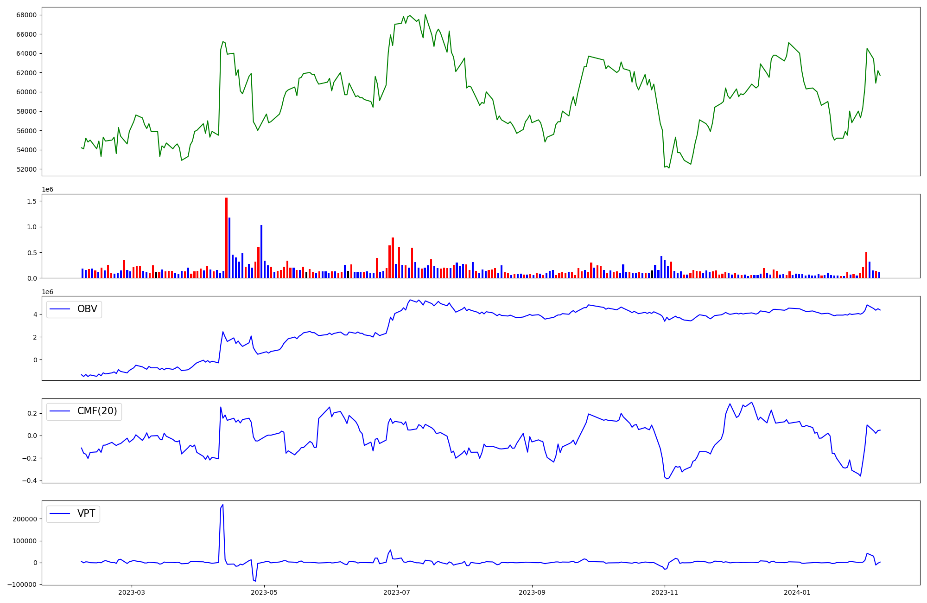The width and height of the screenshot is (927, 603).
Task: Click the 2023-07 x-axis date label
Action: coord(397,592)
